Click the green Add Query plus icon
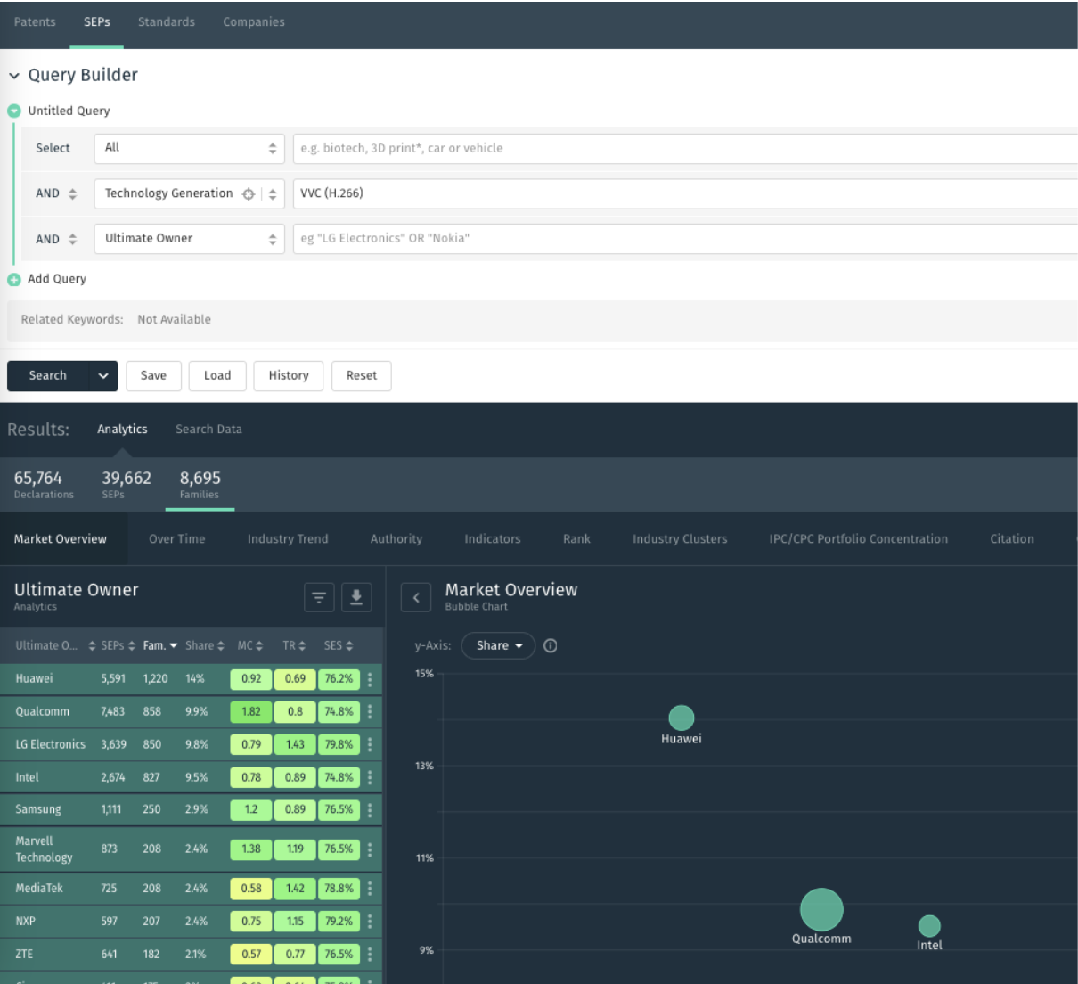 (14, 279)
